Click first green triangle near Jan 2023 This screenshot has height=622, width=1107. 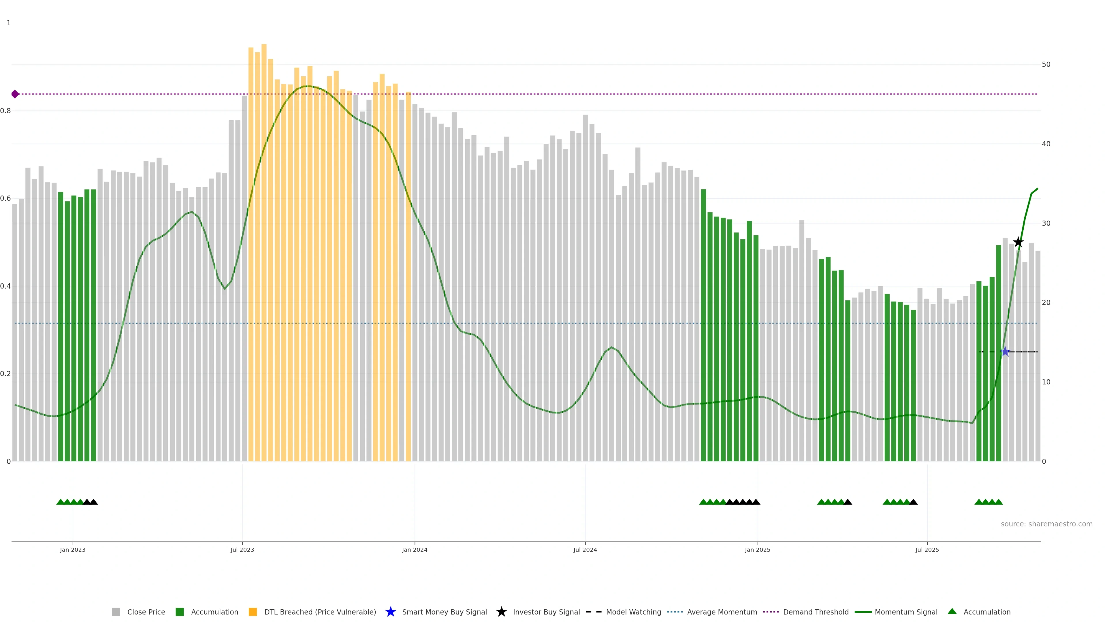(60, 502)
